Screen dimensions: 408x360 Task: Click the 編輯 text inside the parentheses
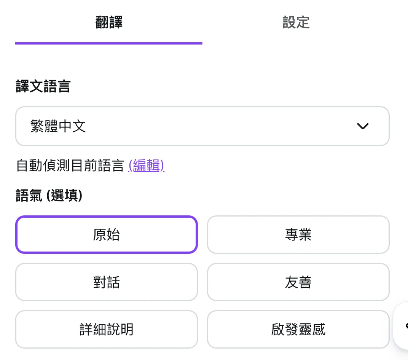click(x=147, y=166)
